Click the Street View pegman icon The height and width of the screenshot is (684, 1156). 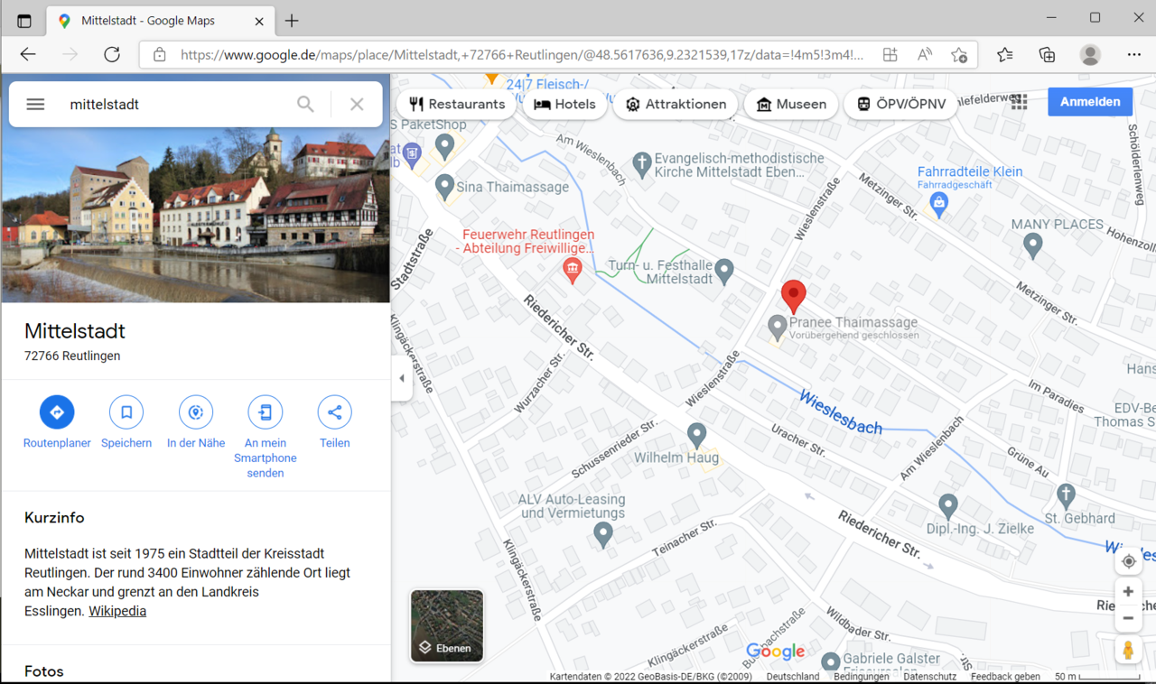point(1128,650)
